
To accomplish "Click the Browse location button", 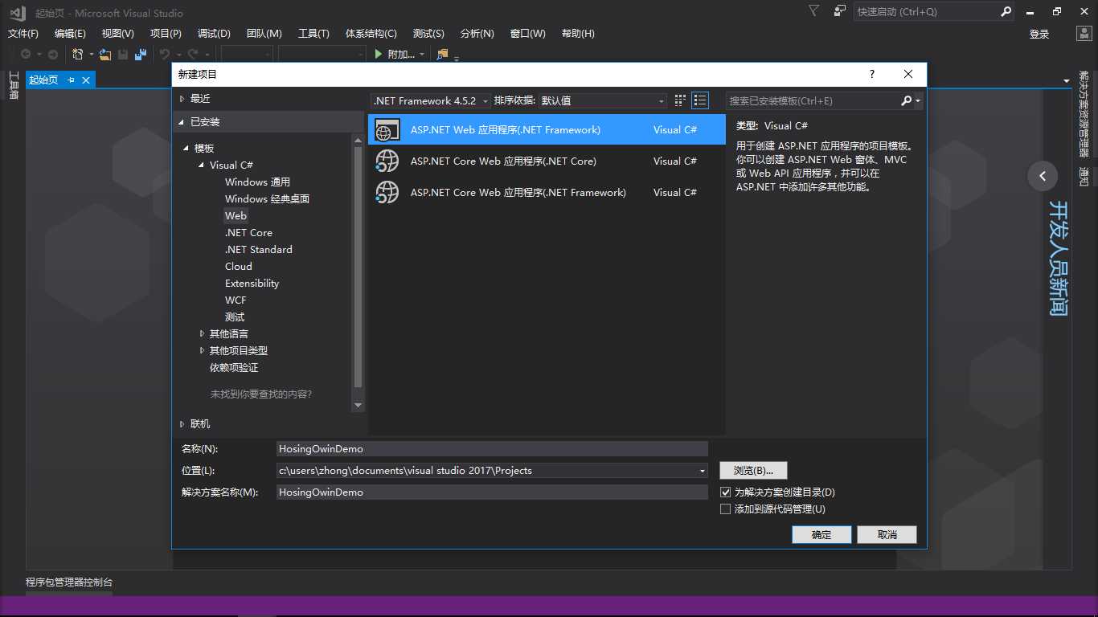I will pyautogui.click(x=753, y=471).
